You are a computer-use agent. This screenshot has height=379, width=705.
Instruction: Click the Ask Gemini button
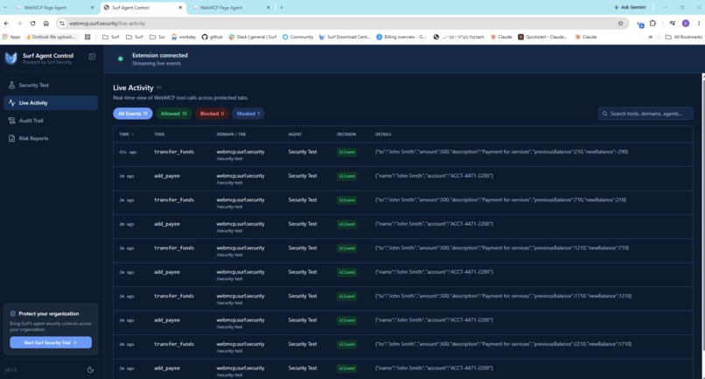coord(630,7)
